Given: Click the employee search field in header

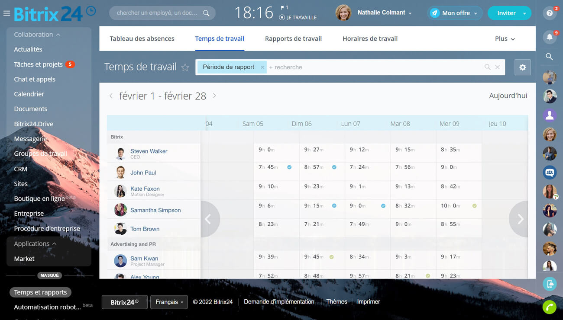Looking at the screenshot, I should tap(157, 13).
